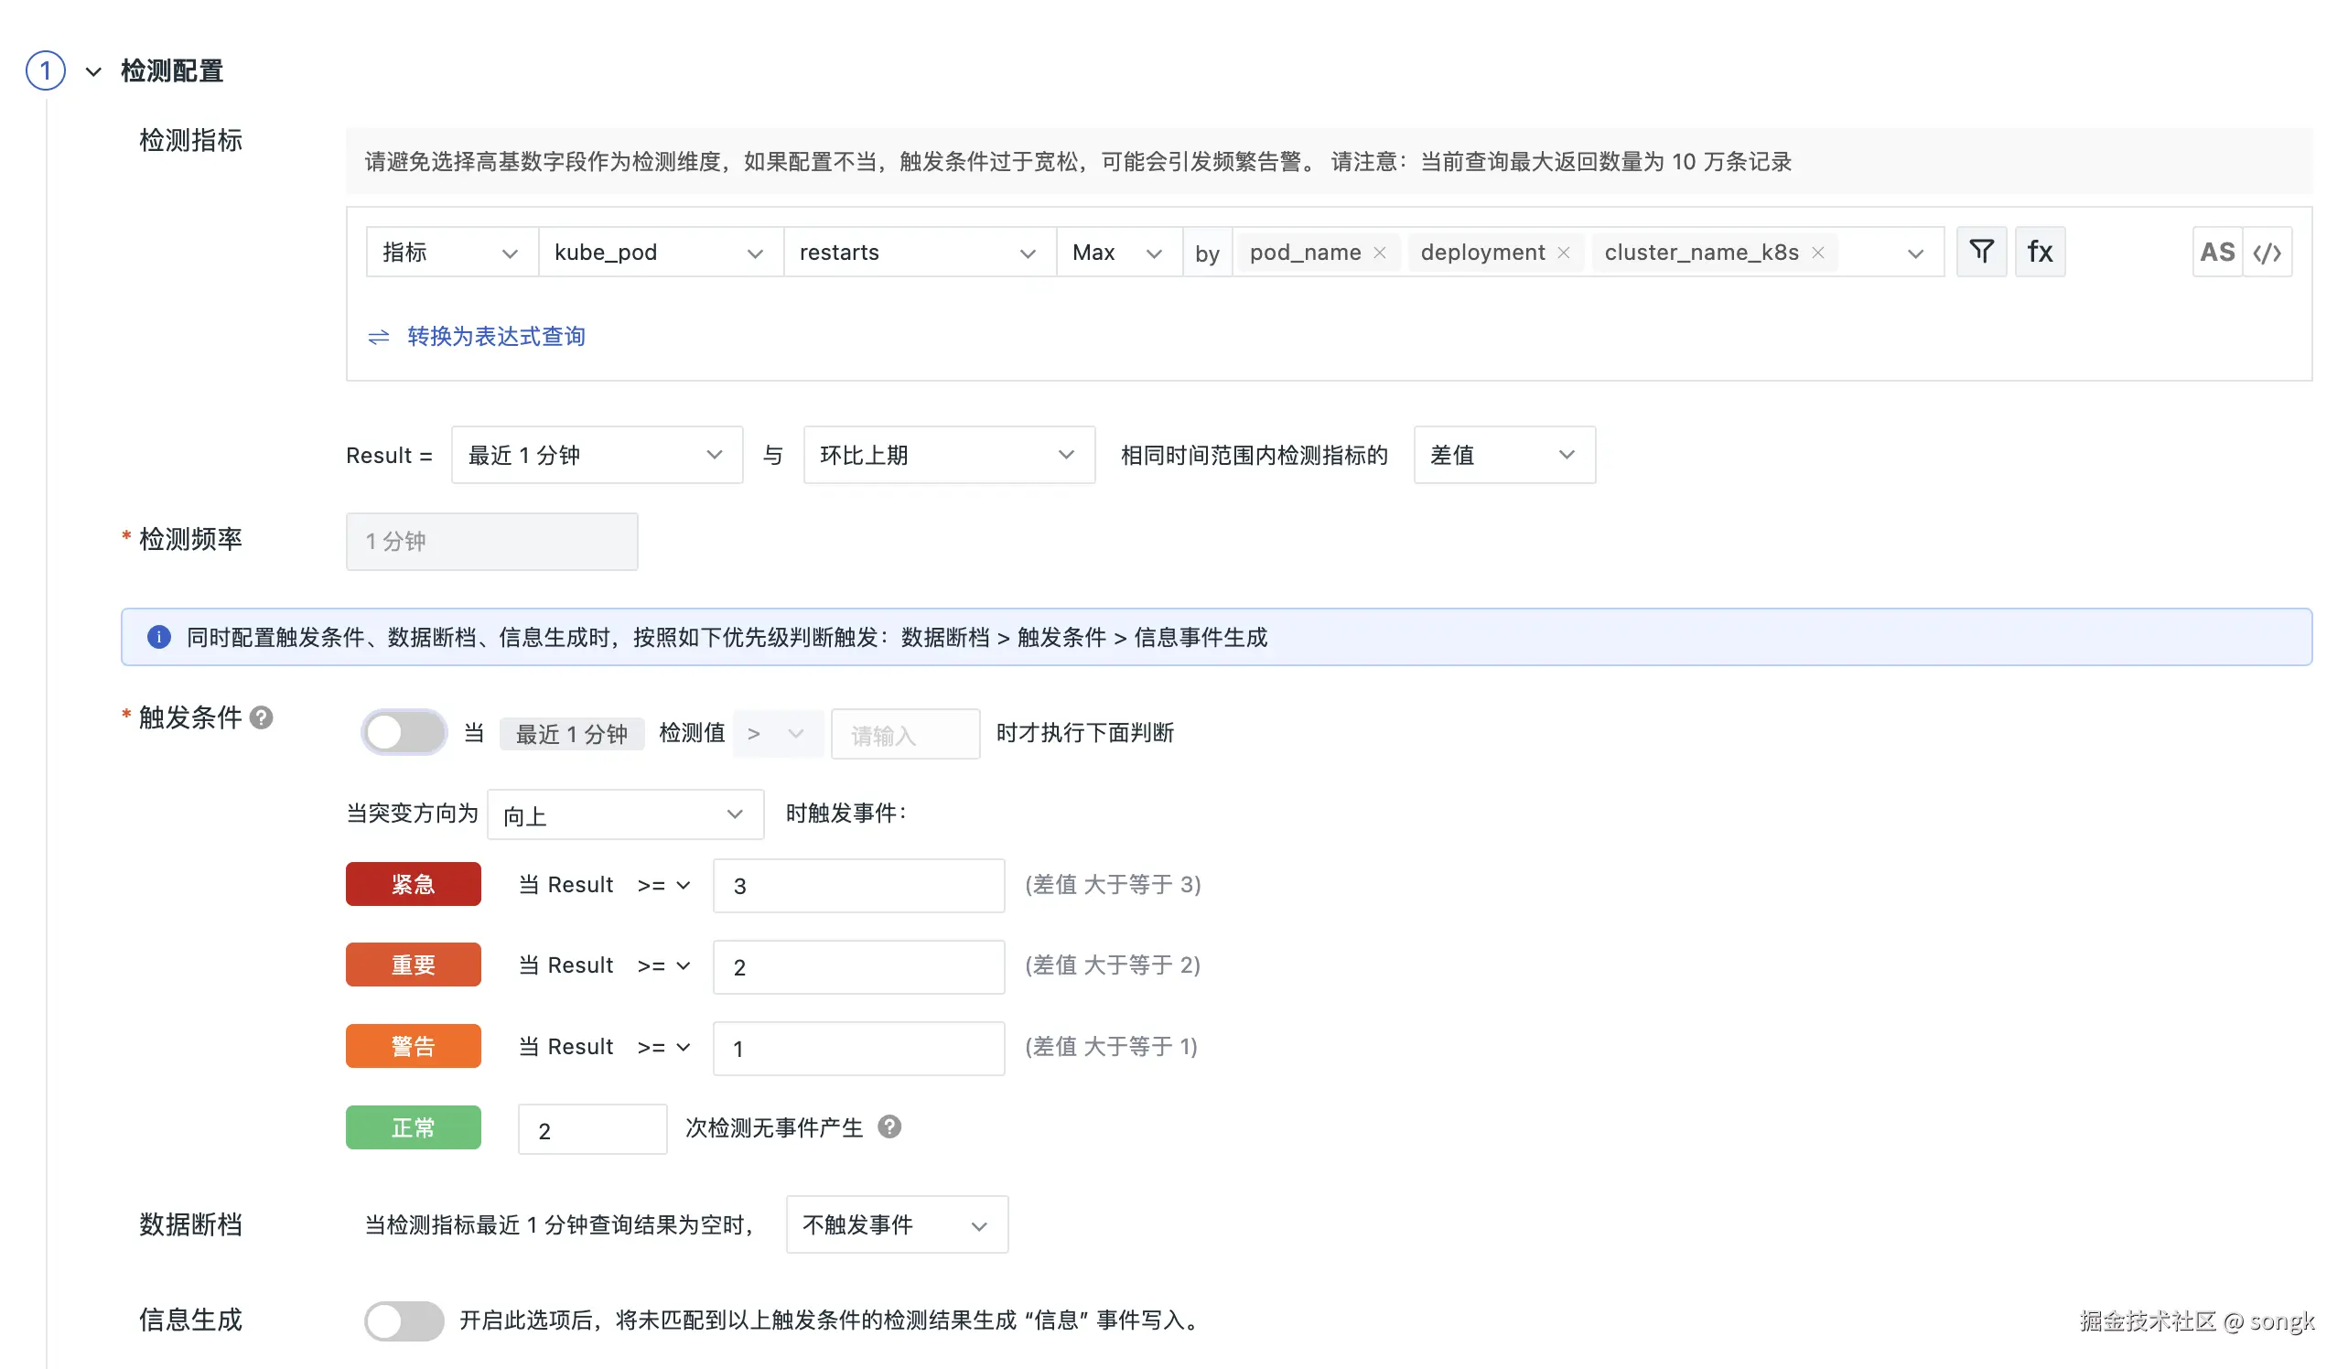2348x1369 pixels.
Task: Collapse the 检测配置 section
Action: pyautogui.click(x=93, y=70)
